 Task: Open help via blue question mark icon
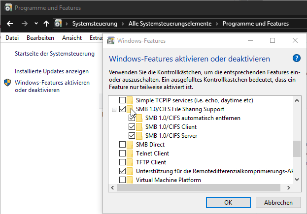297,58
